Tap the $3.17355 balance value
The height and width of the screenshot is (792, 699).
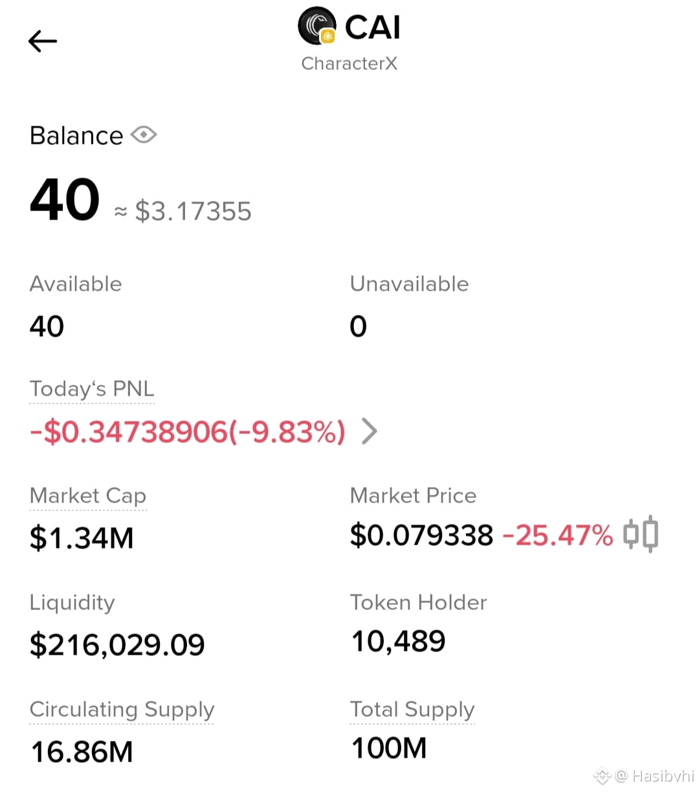(x=193, y=211)
